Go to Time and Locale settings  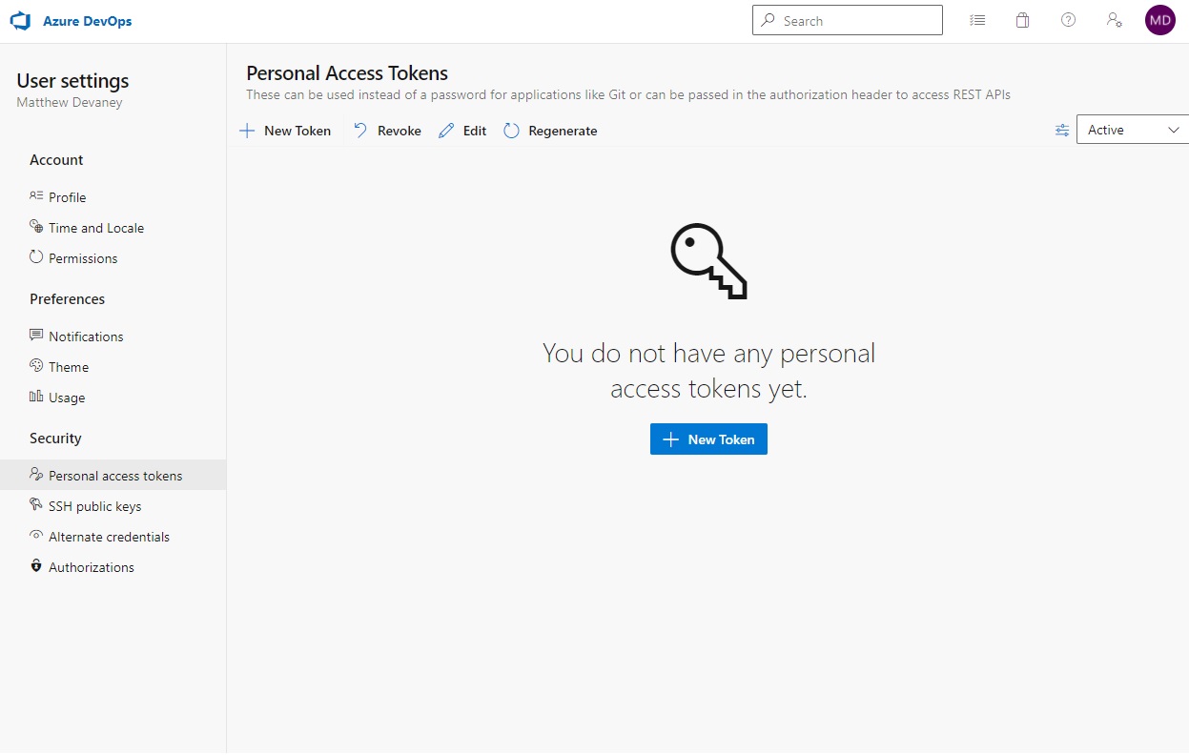95,228
